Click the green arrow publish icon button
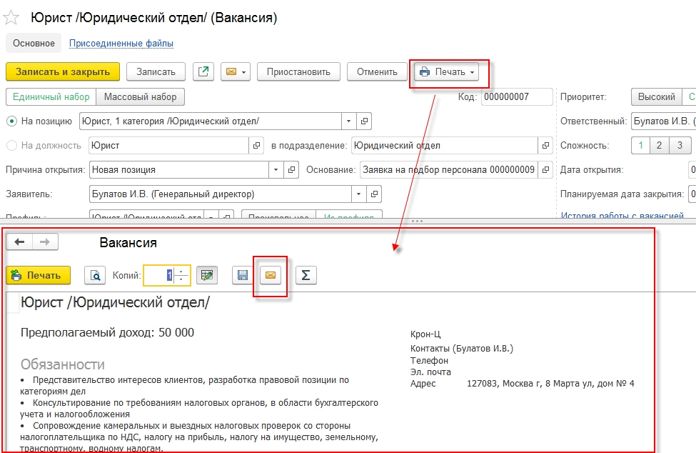Screen dimensions: 696x453 203,71
